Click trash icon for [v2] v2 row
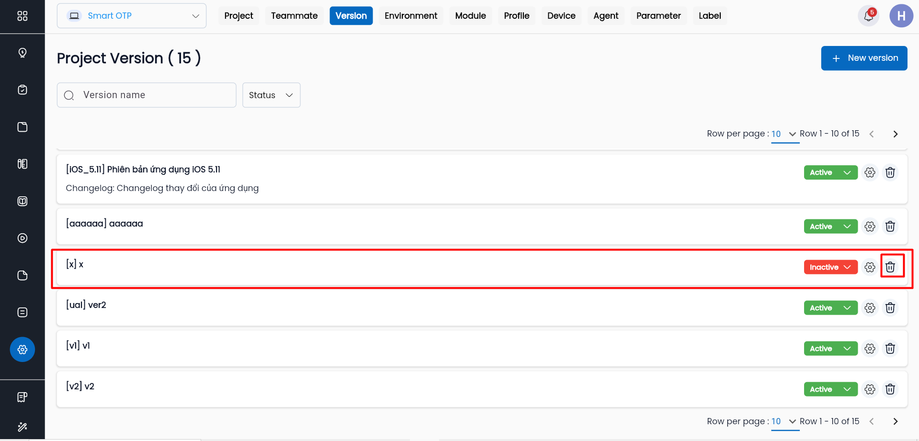The width and height of the screenshot is (919, 441). point(890,389)
